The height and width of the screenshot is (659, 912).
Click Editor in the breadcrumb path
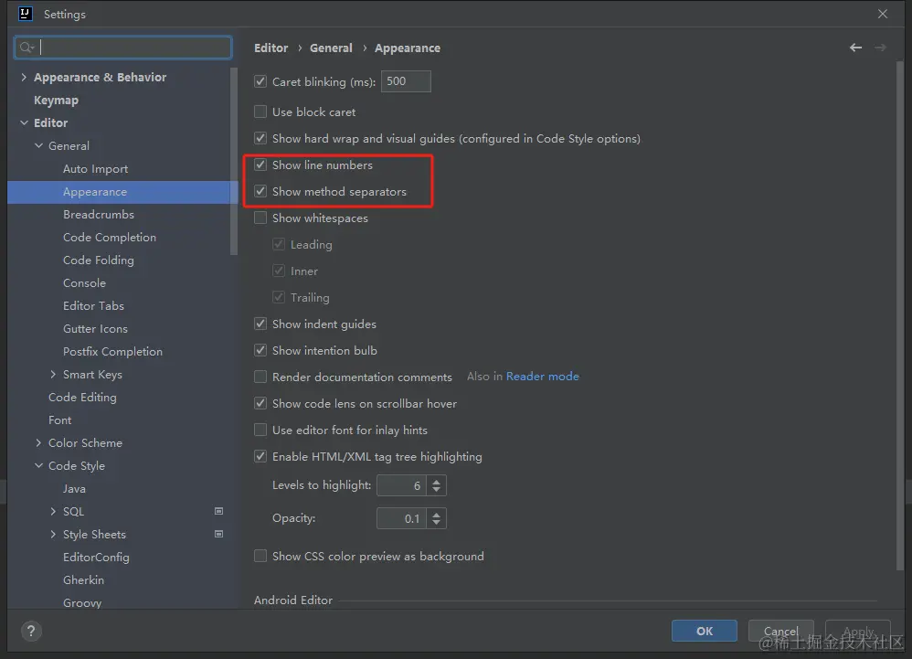click(x=271, y=48)
